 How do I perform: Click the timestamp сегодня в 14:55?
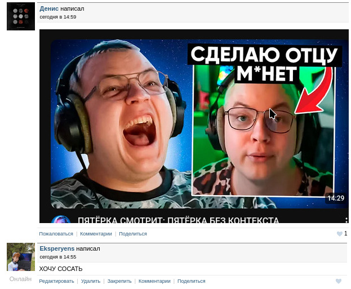pos(58,257)
